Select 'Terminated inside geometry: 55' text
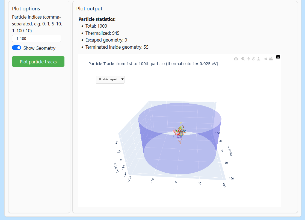Screen dimensions: 305x220 (x=117, y=47)
